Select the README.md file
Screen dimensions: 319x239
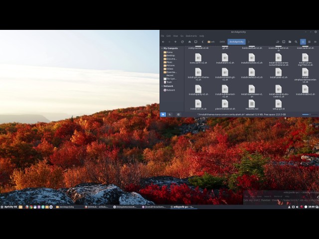[252, 105]
